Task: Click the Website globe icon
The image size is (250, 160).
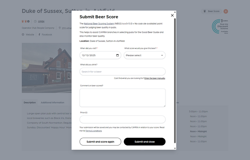Action: coord(23,35)
